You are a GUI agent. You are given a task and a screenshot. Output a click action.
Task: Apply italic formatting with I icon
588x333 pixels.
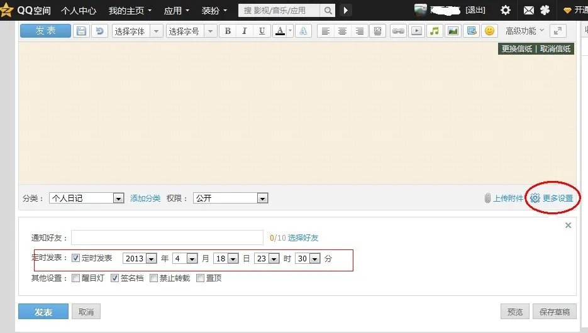[245, 31]
